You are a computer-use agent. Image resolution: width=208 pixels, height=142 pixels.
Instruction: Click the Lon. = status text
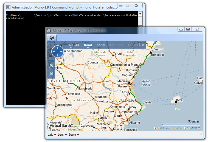62,135
